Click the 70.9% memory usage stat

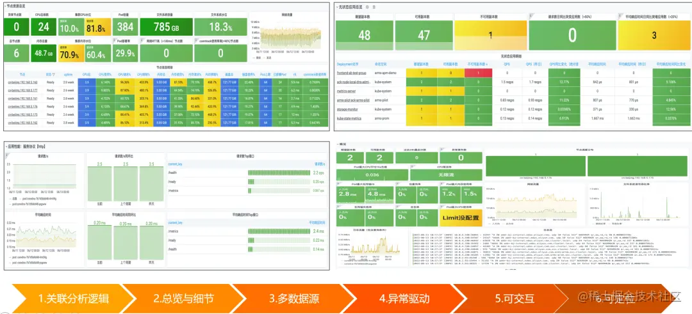(x=70, y=53)
